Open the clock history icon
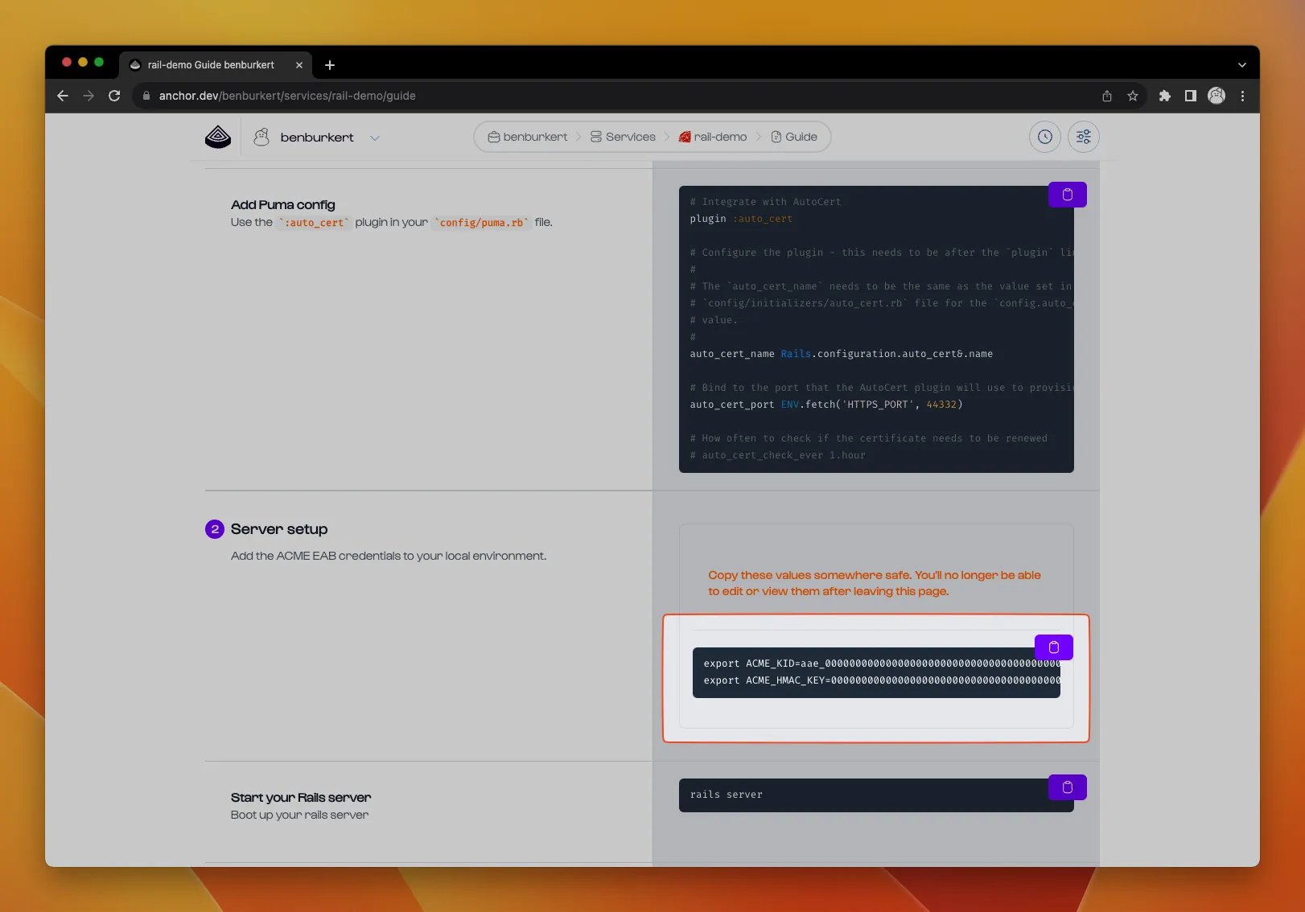 coord(1044,137)
